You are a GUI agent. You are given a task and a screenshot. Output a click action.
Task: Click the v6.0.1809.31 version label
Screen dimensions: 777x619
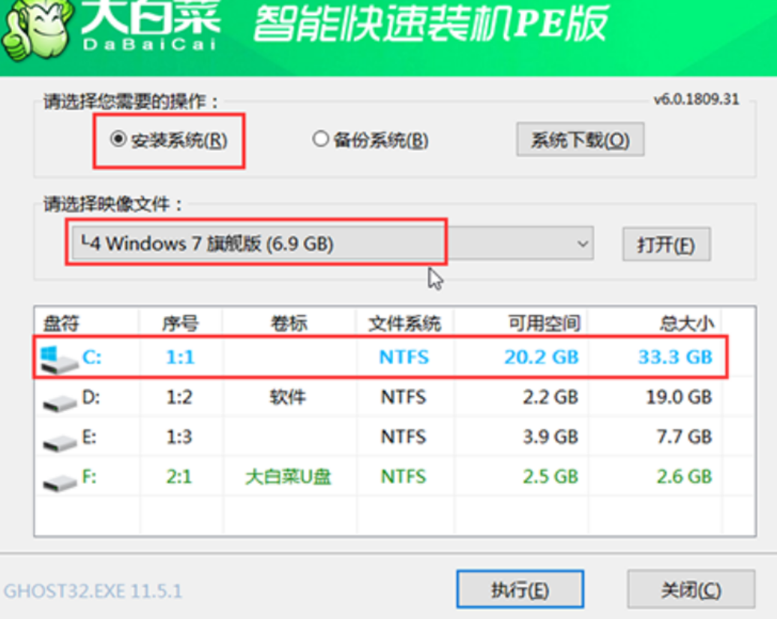pyautogui.click(x=696, y=99)
